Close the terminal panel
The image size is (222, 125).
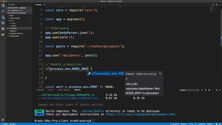(x=220, y=90)
